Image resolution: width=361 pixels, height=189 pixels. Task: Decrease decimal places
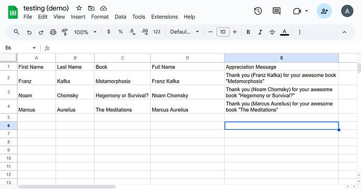pos(132,32)
